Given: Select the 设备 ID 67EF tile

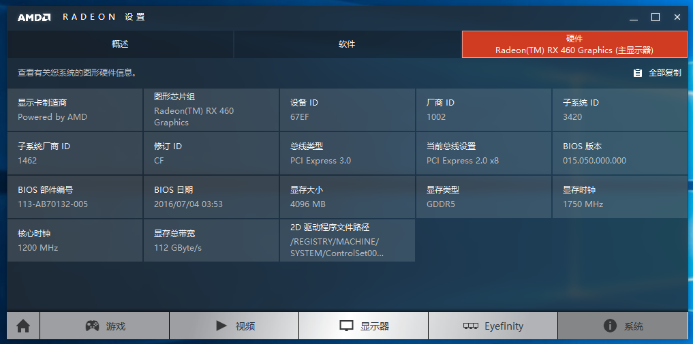Looking at the screenshot, I should coord(347,110).
